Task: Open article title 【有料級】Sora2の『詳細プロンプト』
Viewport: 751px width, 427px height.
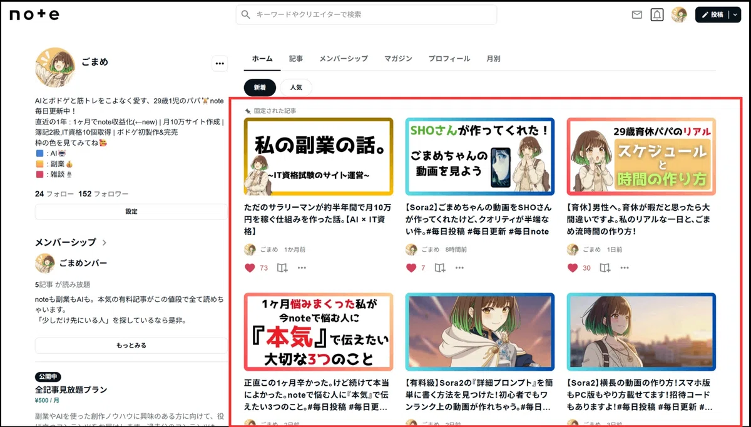Action: 480,394
